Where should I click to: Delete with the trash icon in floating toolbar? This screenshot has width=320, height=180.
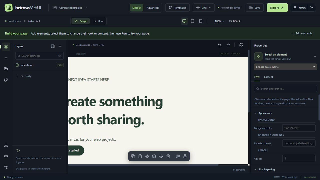(168, 156)
